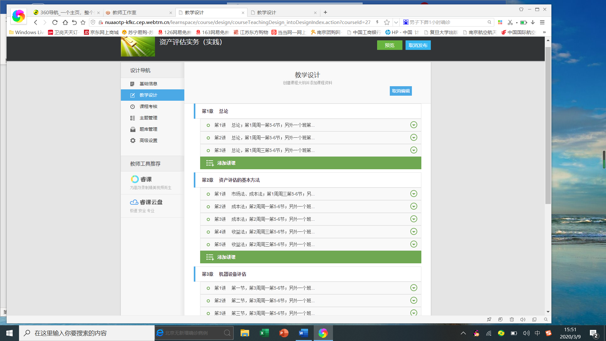Click the green 预览 button
The height and width of the screenshot is (341, 606).
(389, 45)
